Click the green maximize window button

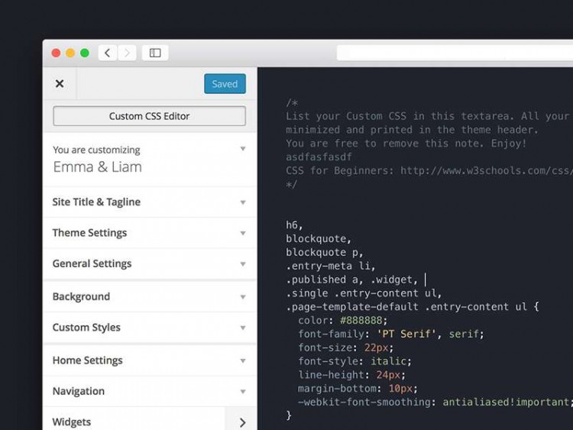pyautogui.click(x=85, y=53)
